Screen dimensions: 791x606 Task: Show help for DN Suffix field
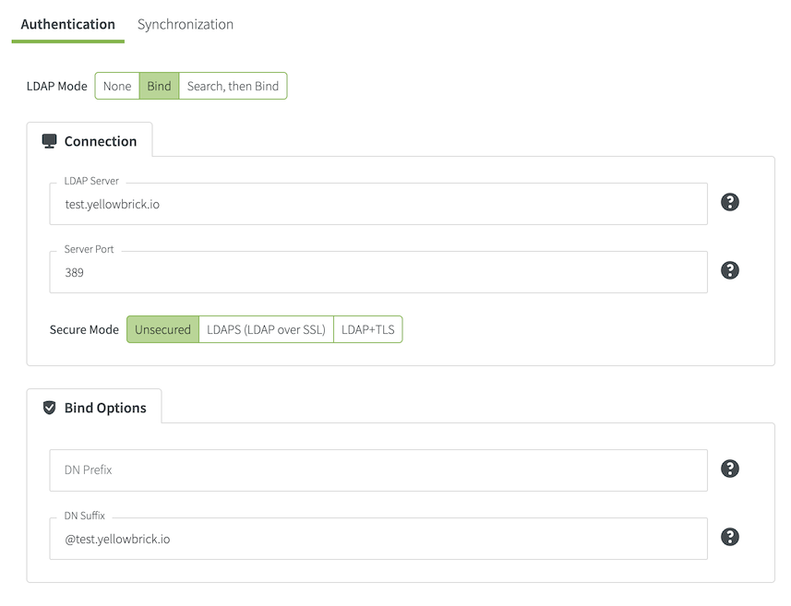[x=729, y=538]
